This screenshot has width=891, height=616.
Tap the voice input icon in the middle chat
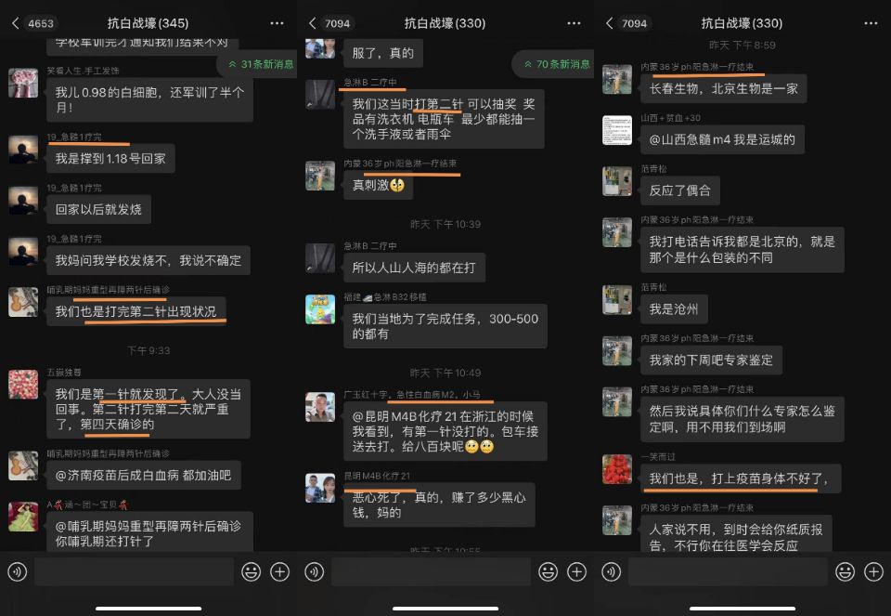314,571
